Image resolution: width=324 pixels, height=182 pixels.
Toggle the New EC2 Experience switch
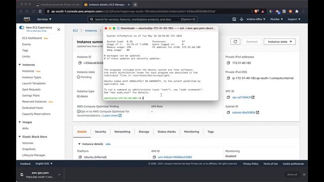coord(21,27)
